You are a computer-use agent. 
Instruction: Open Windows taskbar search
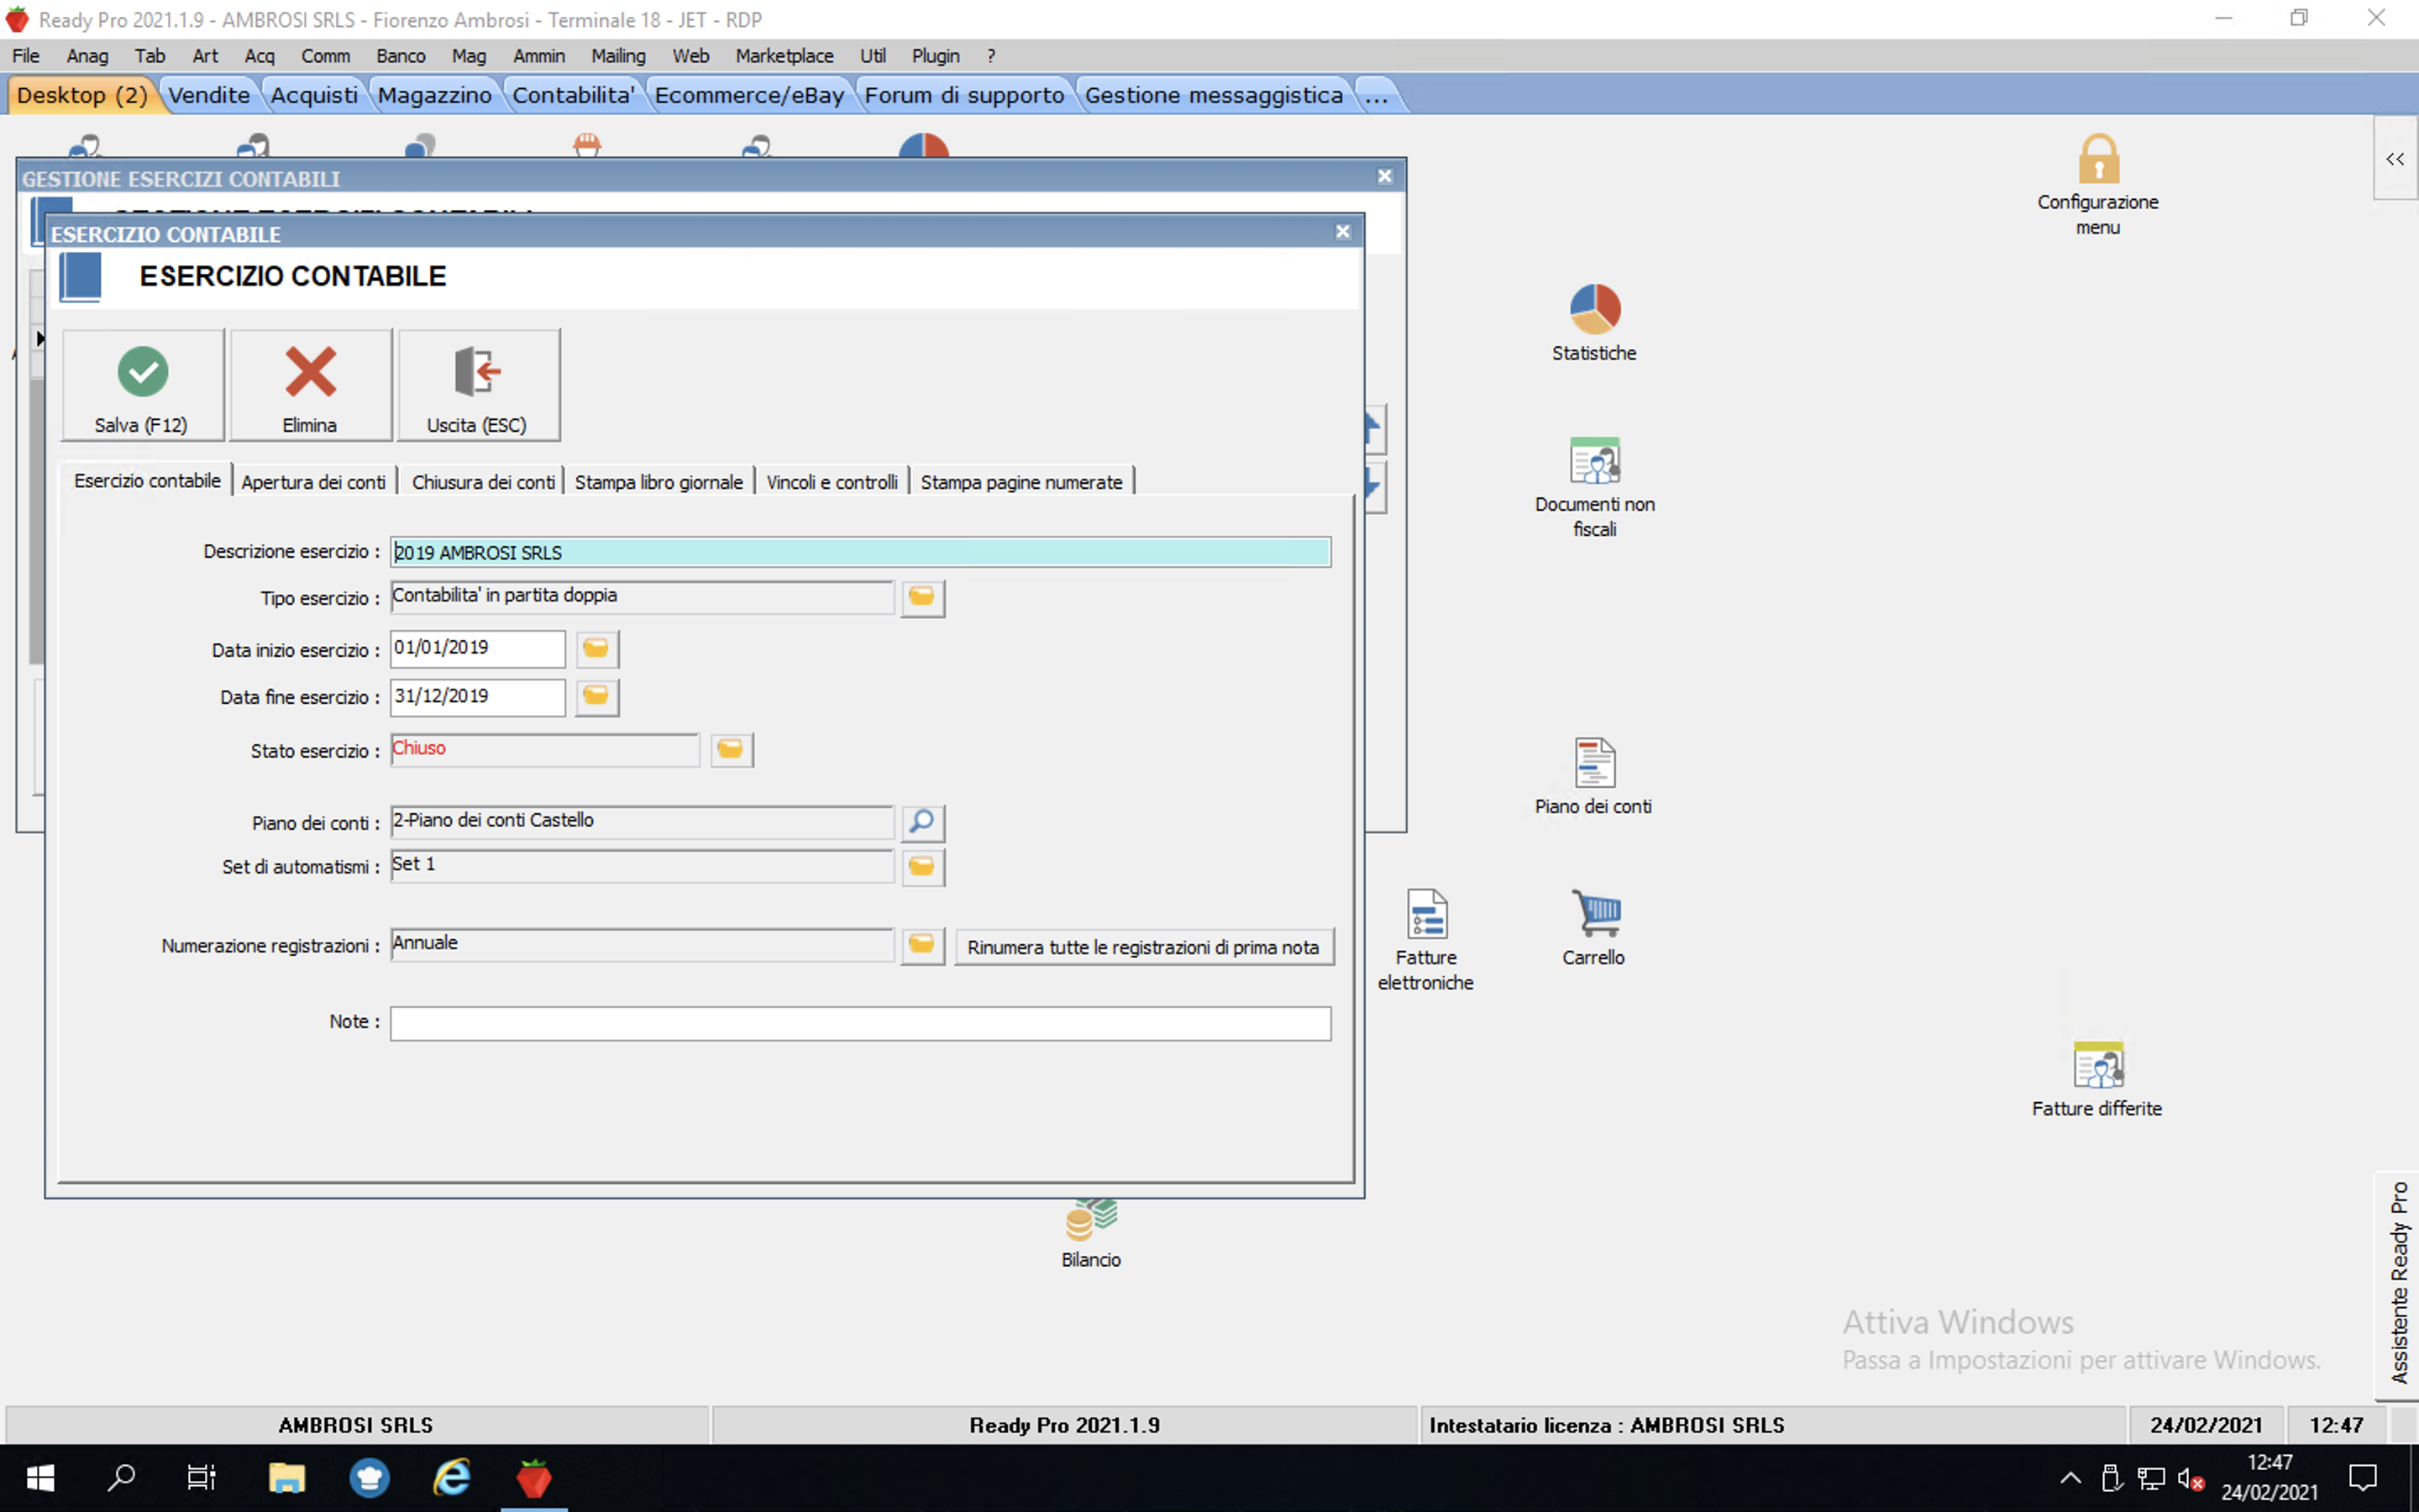pos(121,1477)
